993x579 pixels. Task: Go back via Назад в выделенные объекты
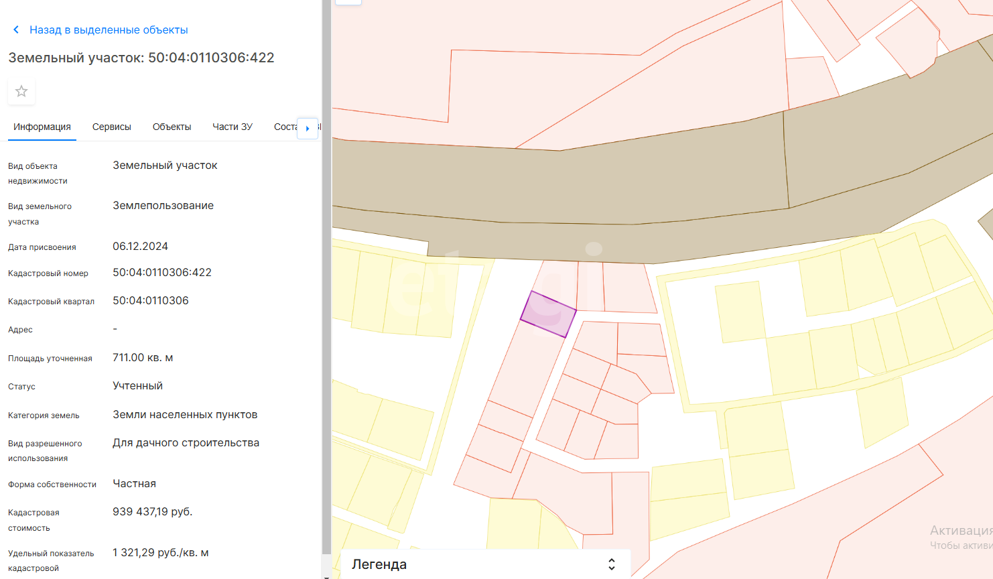point(109,30)
